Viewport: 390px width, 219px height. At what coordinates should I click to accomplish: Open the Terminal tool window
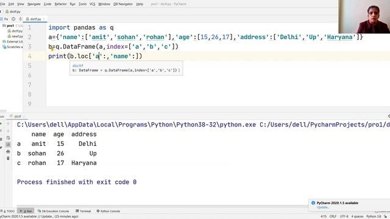tap(83, 211)
